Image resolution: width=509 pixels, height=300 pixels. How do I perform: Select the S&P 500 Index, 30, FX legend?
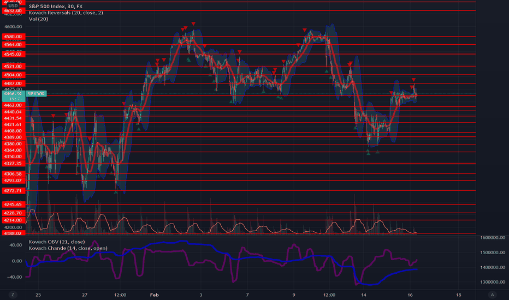coord(56,6)
